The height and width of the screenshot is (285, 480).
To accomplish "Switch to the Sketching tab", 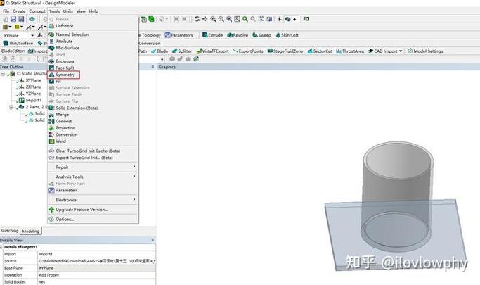I will pos(10,231).
